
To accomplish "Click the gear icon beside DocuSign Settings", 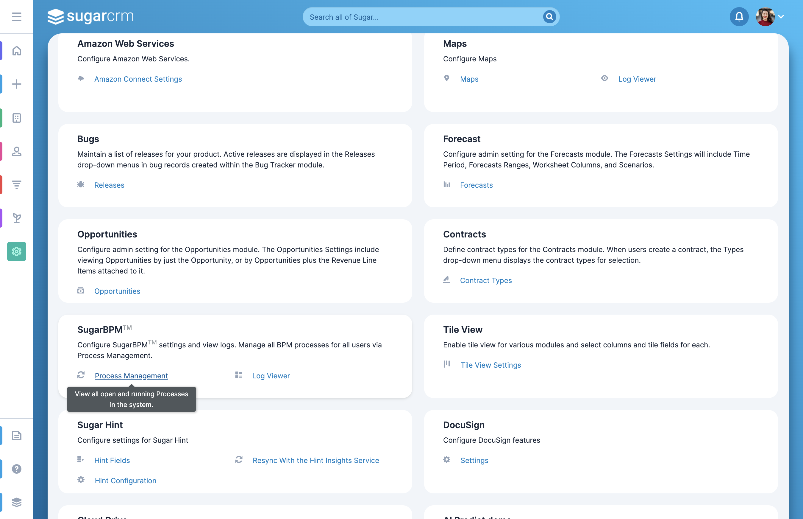I will (x=446, y=460).
